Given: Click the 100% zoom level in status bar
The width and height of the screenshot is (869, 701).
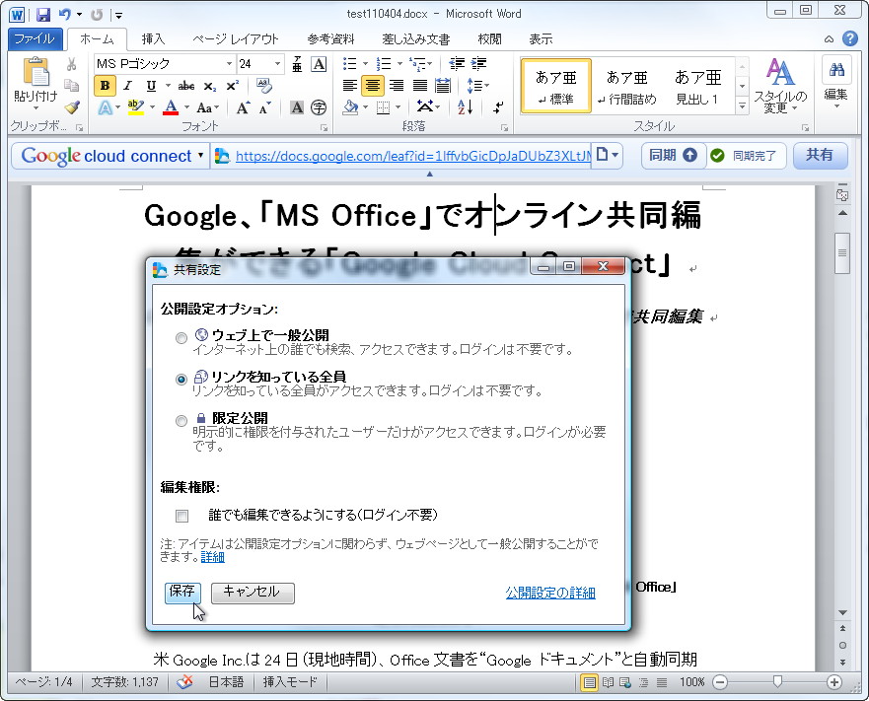Looking at the screenshot, I should pos(693,681).
